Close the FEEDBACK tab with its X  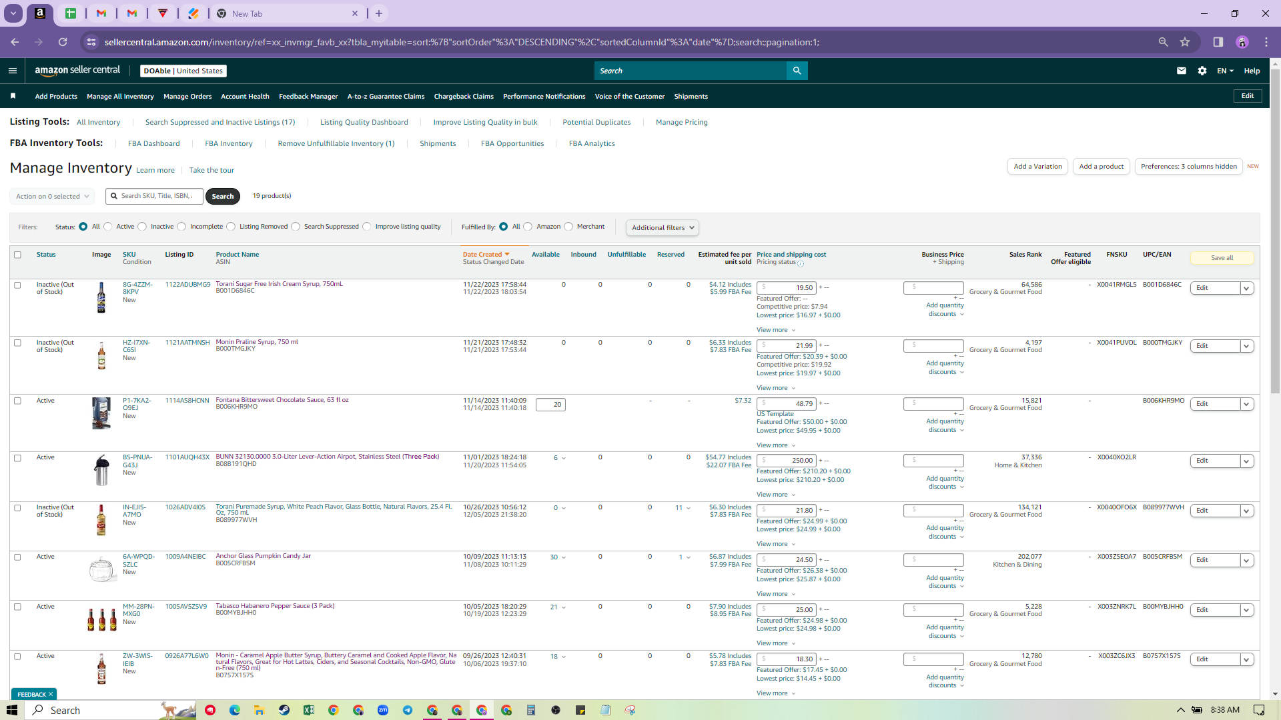point(51,694)
